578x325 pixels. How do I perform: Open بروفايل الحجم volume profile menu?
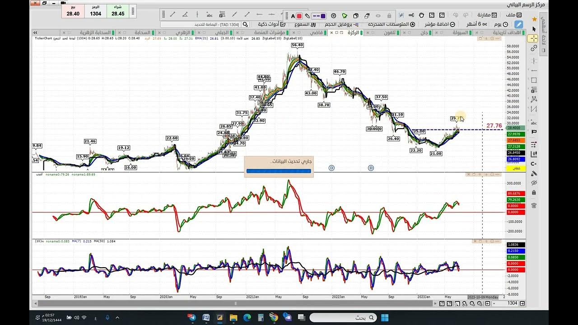[342, 24]
